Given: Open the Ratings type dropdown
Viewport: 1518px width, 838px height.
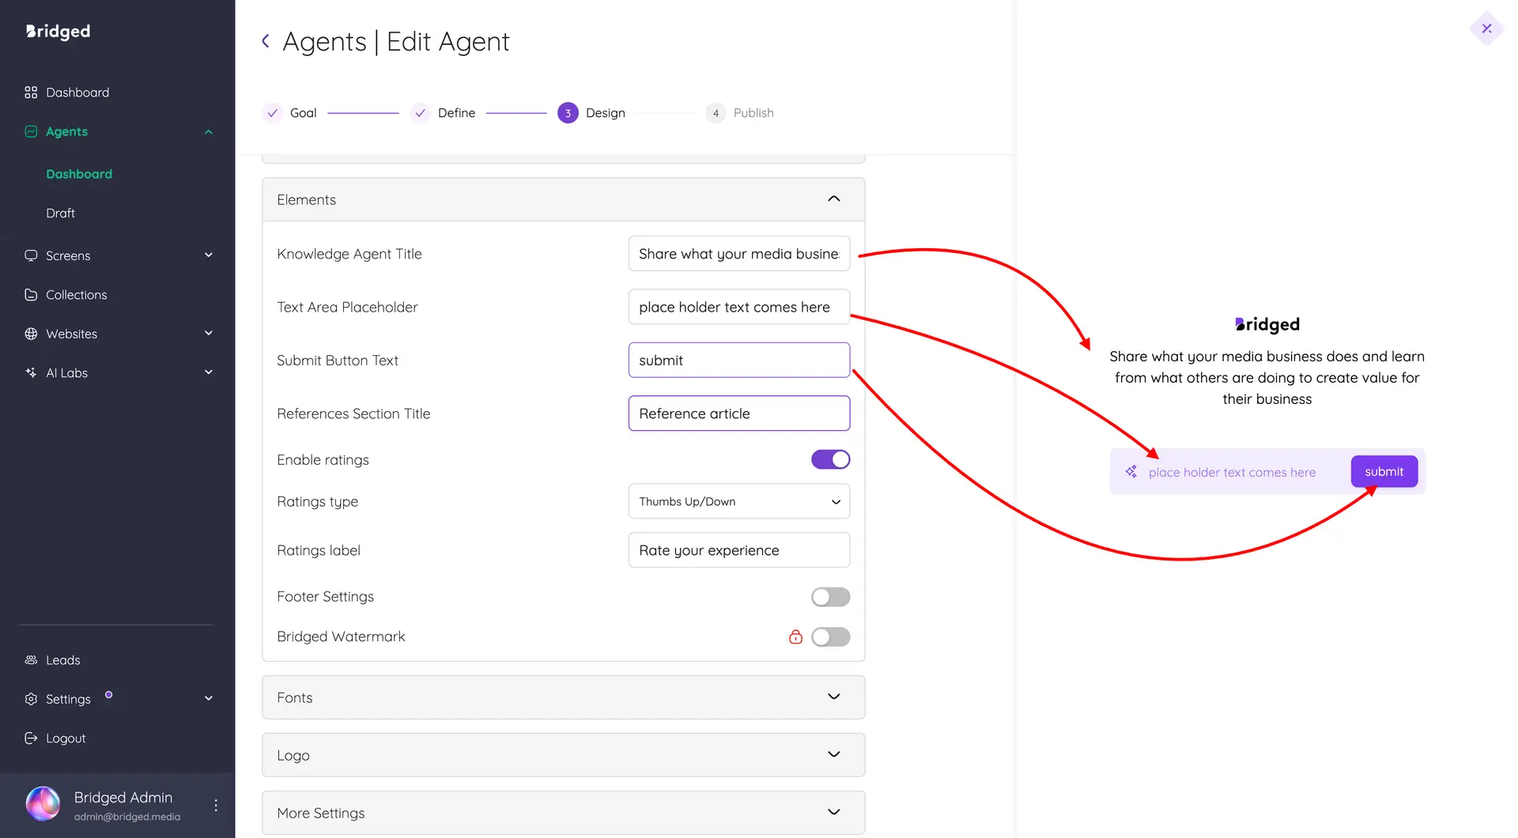Looking at the screenshot, I should [738, 501].
